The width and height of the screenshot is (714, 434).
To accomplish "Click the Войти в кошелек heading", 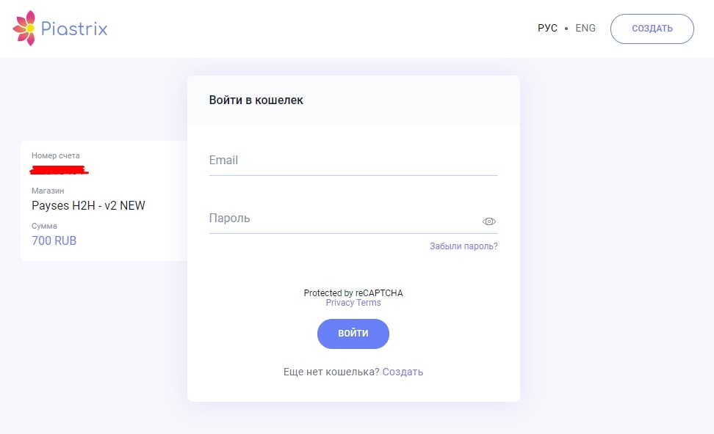I will pyautogui.click(x=256, y=100).
